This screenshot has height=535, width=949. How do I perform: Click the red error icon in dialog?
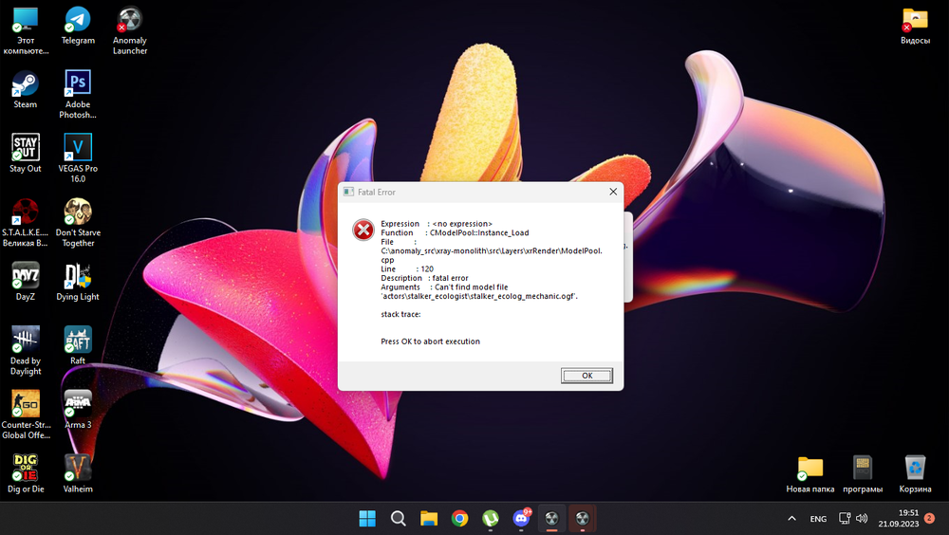pyautogui.click(x=363, y=230)
